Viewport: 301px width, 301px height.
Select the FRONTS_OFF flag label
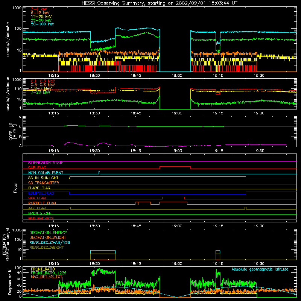40,213
